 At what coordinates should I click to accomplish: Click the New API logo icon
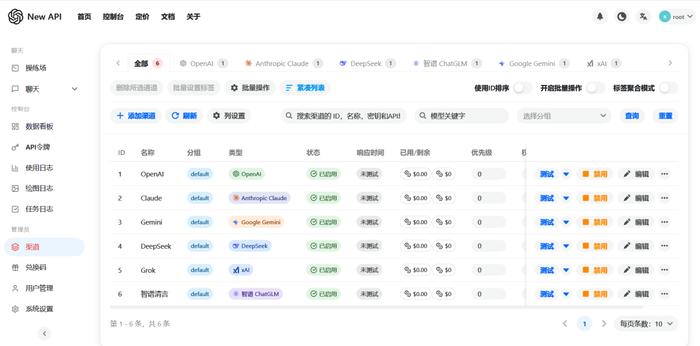(x=16, y=17)
